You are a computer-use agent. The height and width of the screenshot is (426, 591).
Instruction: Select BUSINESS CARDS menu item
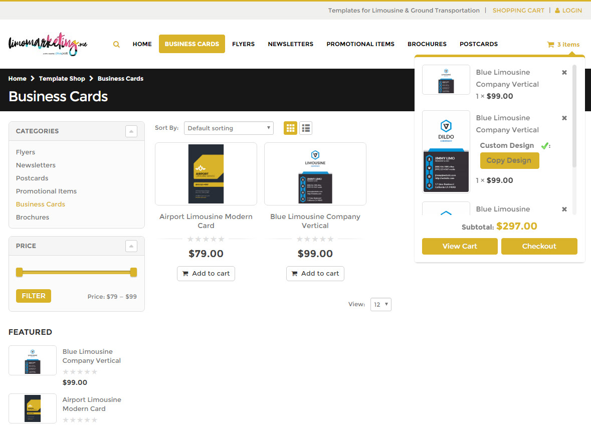192,44
